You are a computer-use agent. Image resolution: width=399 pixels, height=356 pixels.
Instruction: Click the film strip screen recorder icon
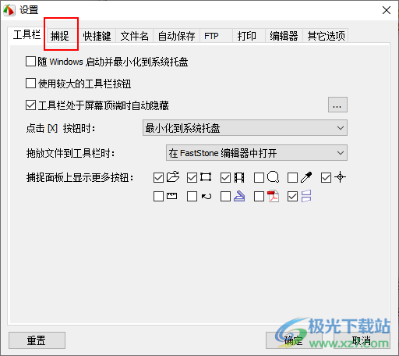tap(239, 177)
